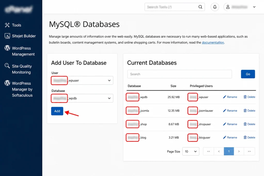
Task: Go to last page with >> button
Action: point(249,152)
